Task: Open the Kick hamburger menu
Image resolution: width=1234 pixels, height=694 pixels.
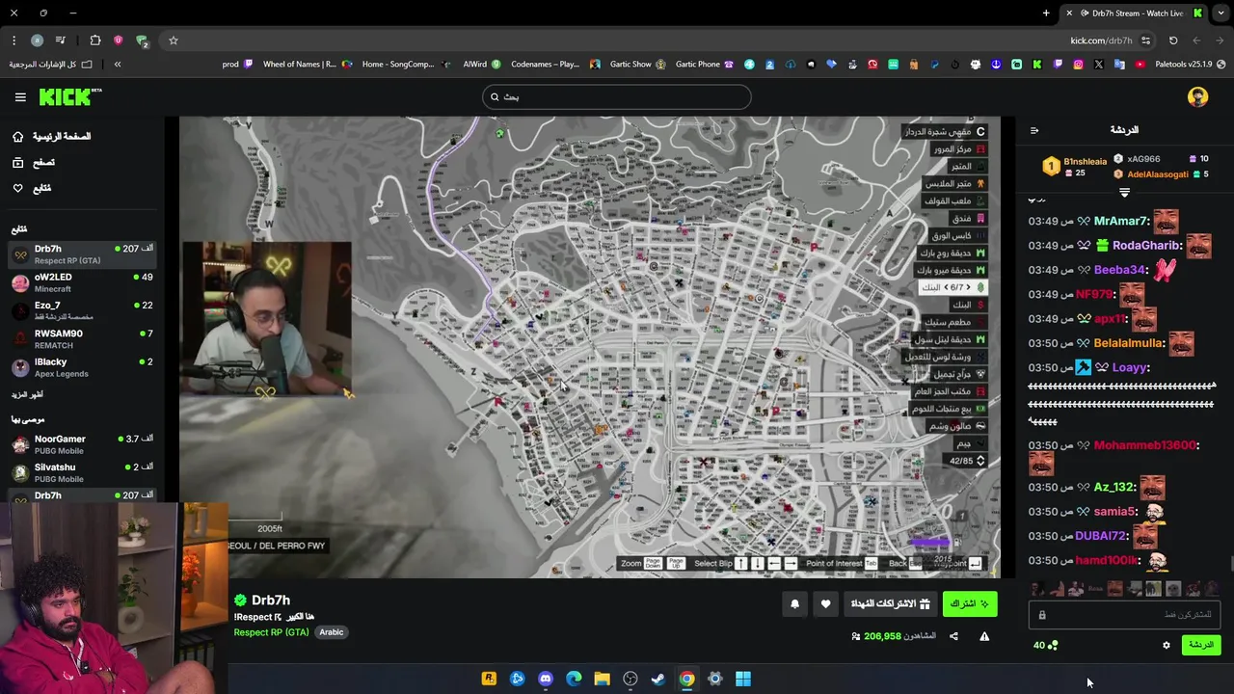Action: (x=20, y=97)
